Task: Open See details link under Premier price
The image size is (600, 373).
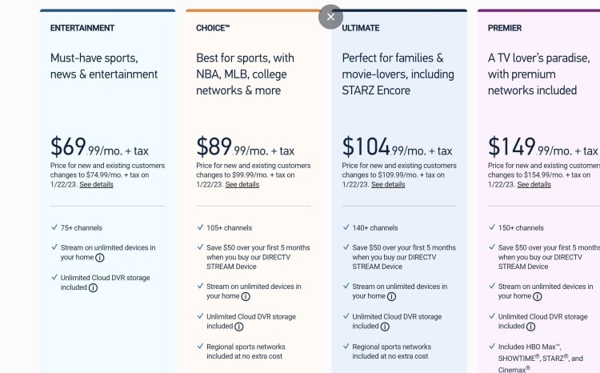Action: pyautogui.click(x=534, y=185)
